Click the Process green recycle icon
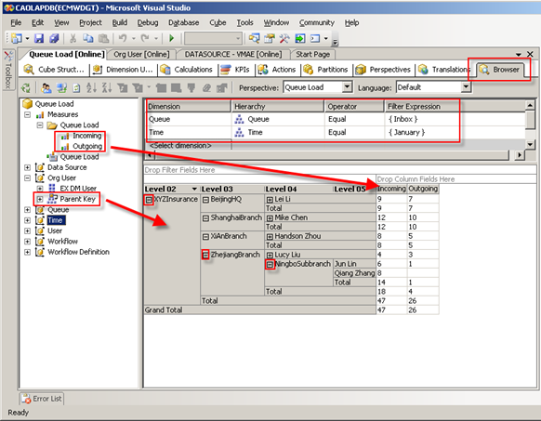This screenshot has width=541, height=421. pos(26,88)
